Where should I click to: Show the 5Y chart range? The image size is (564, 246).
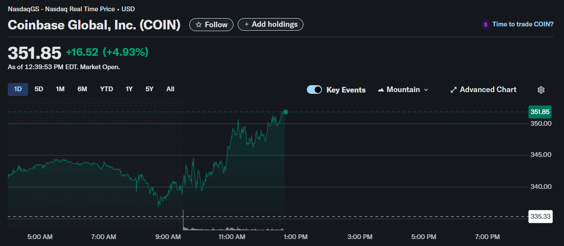click(150, 89)
